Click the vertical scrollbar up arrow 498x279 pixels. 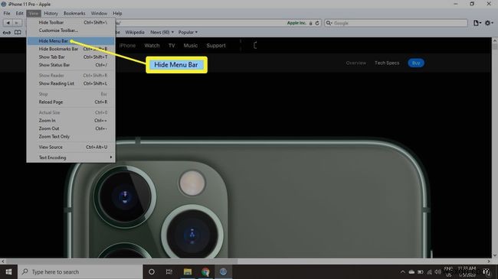click(x=494, y=41)
